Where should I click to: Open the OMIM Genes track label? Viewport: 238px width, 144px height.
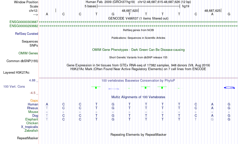pos(28,53)
